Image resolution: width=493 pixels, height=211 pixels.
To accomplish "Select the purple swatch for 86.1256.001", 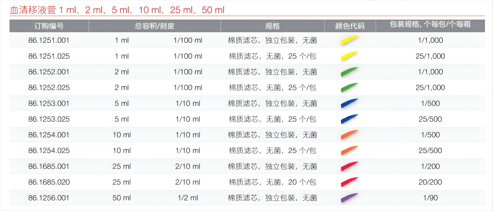I will 349,198.
